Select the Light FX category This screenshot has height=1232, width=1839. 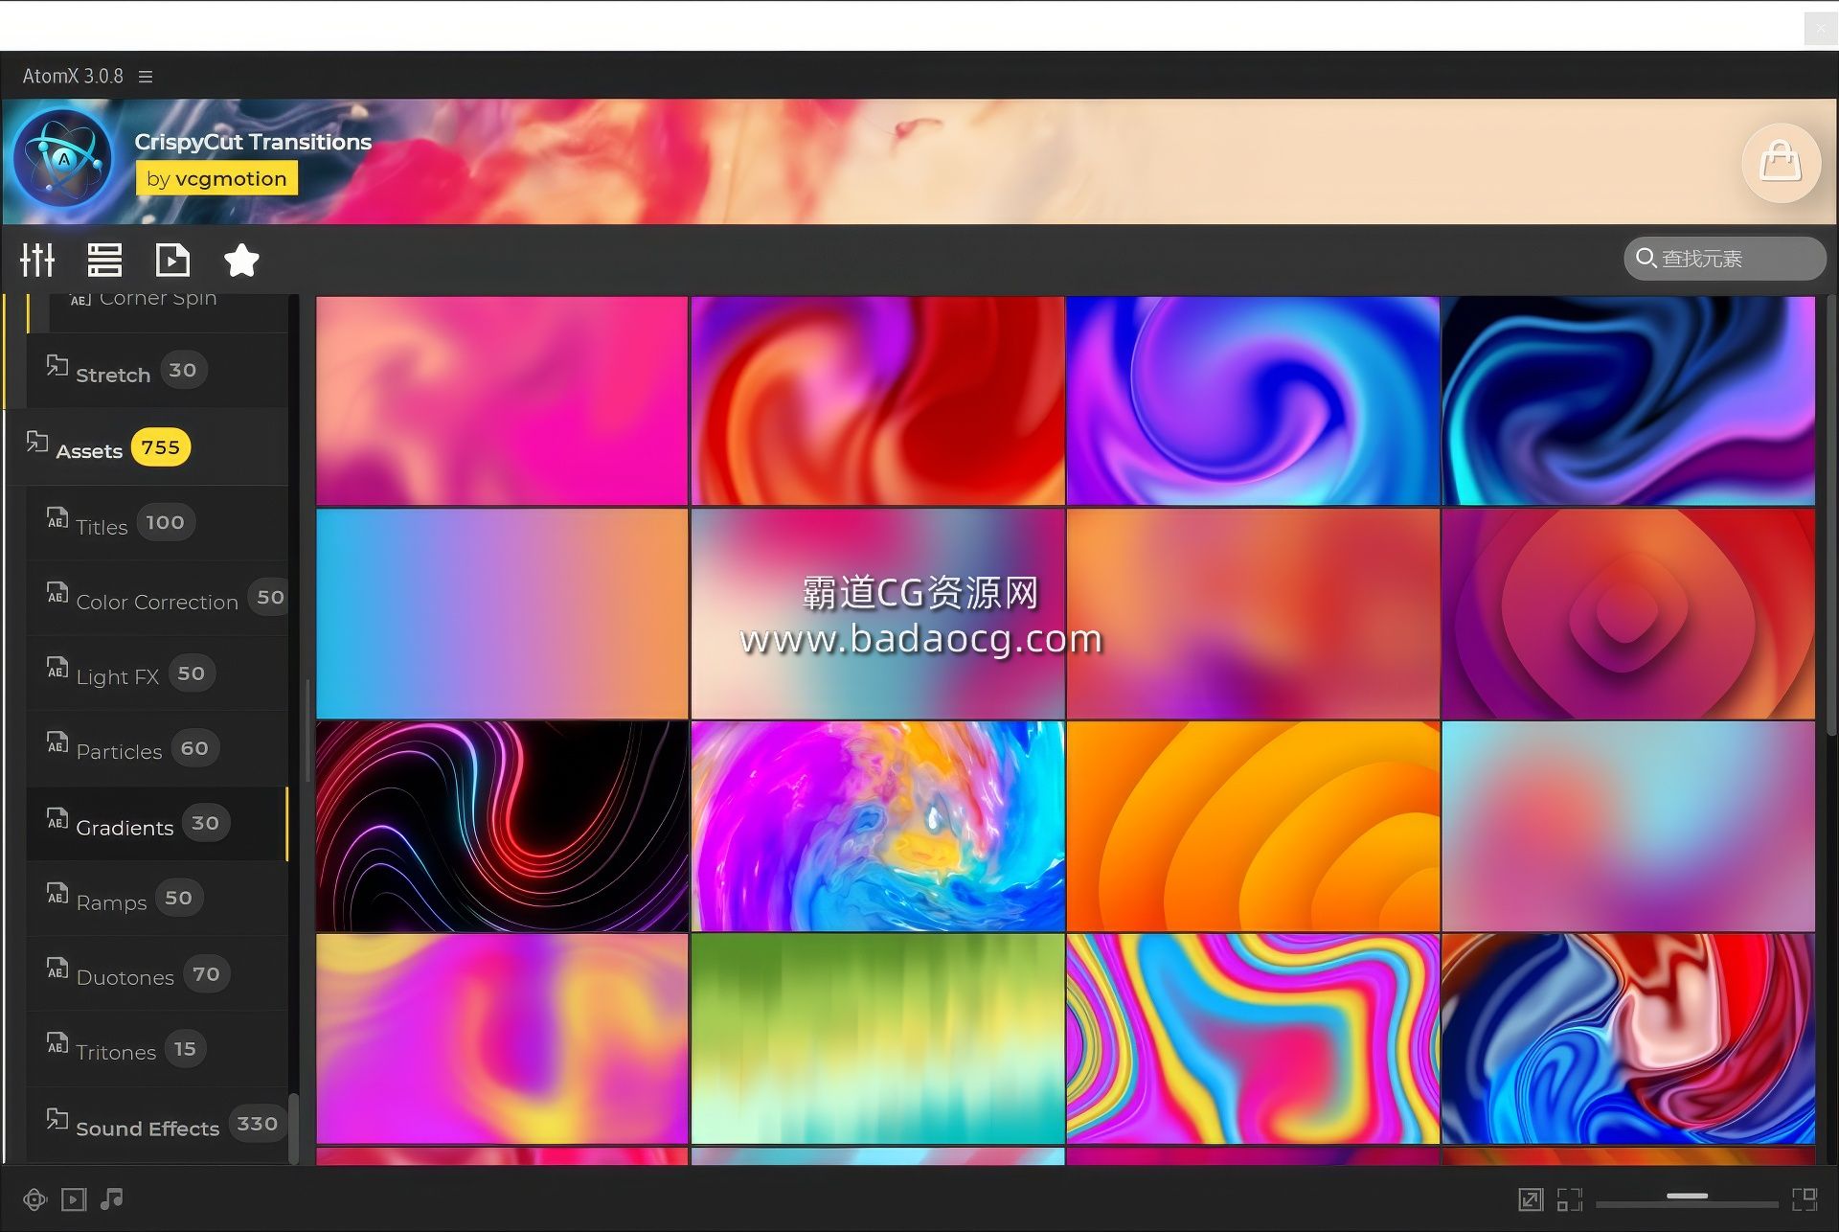[156, 673]
